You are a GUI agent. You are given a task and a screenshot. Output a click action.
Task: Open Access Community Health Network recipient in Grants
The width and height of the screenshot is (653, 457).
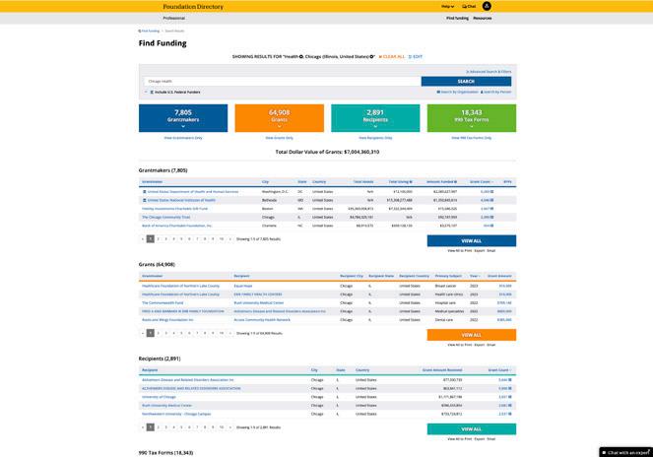point(262,320)
